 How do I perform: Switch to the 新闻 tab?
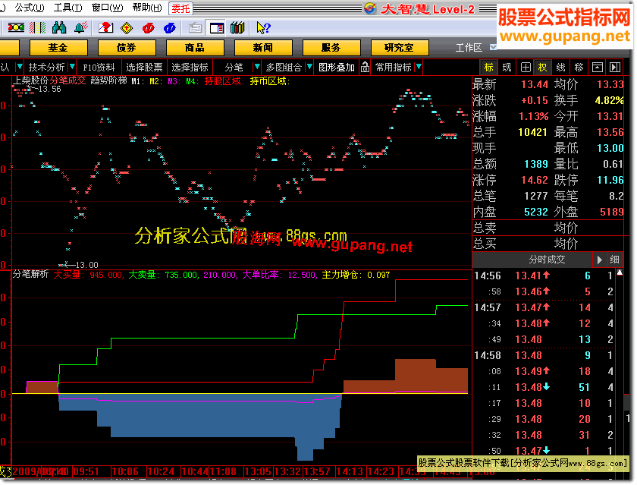[x=263, y=48]
